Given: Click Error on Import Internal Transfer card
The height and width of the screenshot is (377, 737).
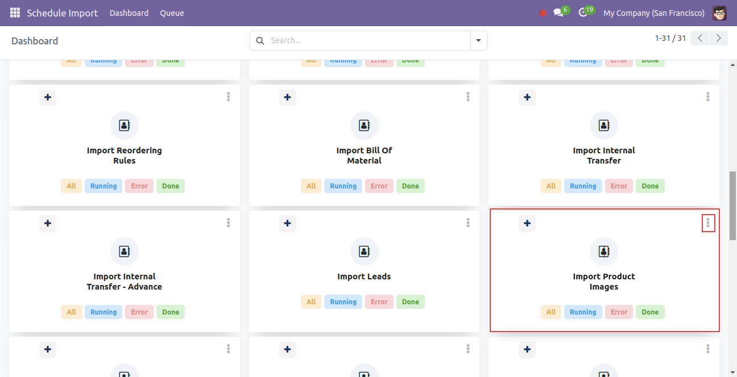Looking at the screenshot, I should click(619, 186).
